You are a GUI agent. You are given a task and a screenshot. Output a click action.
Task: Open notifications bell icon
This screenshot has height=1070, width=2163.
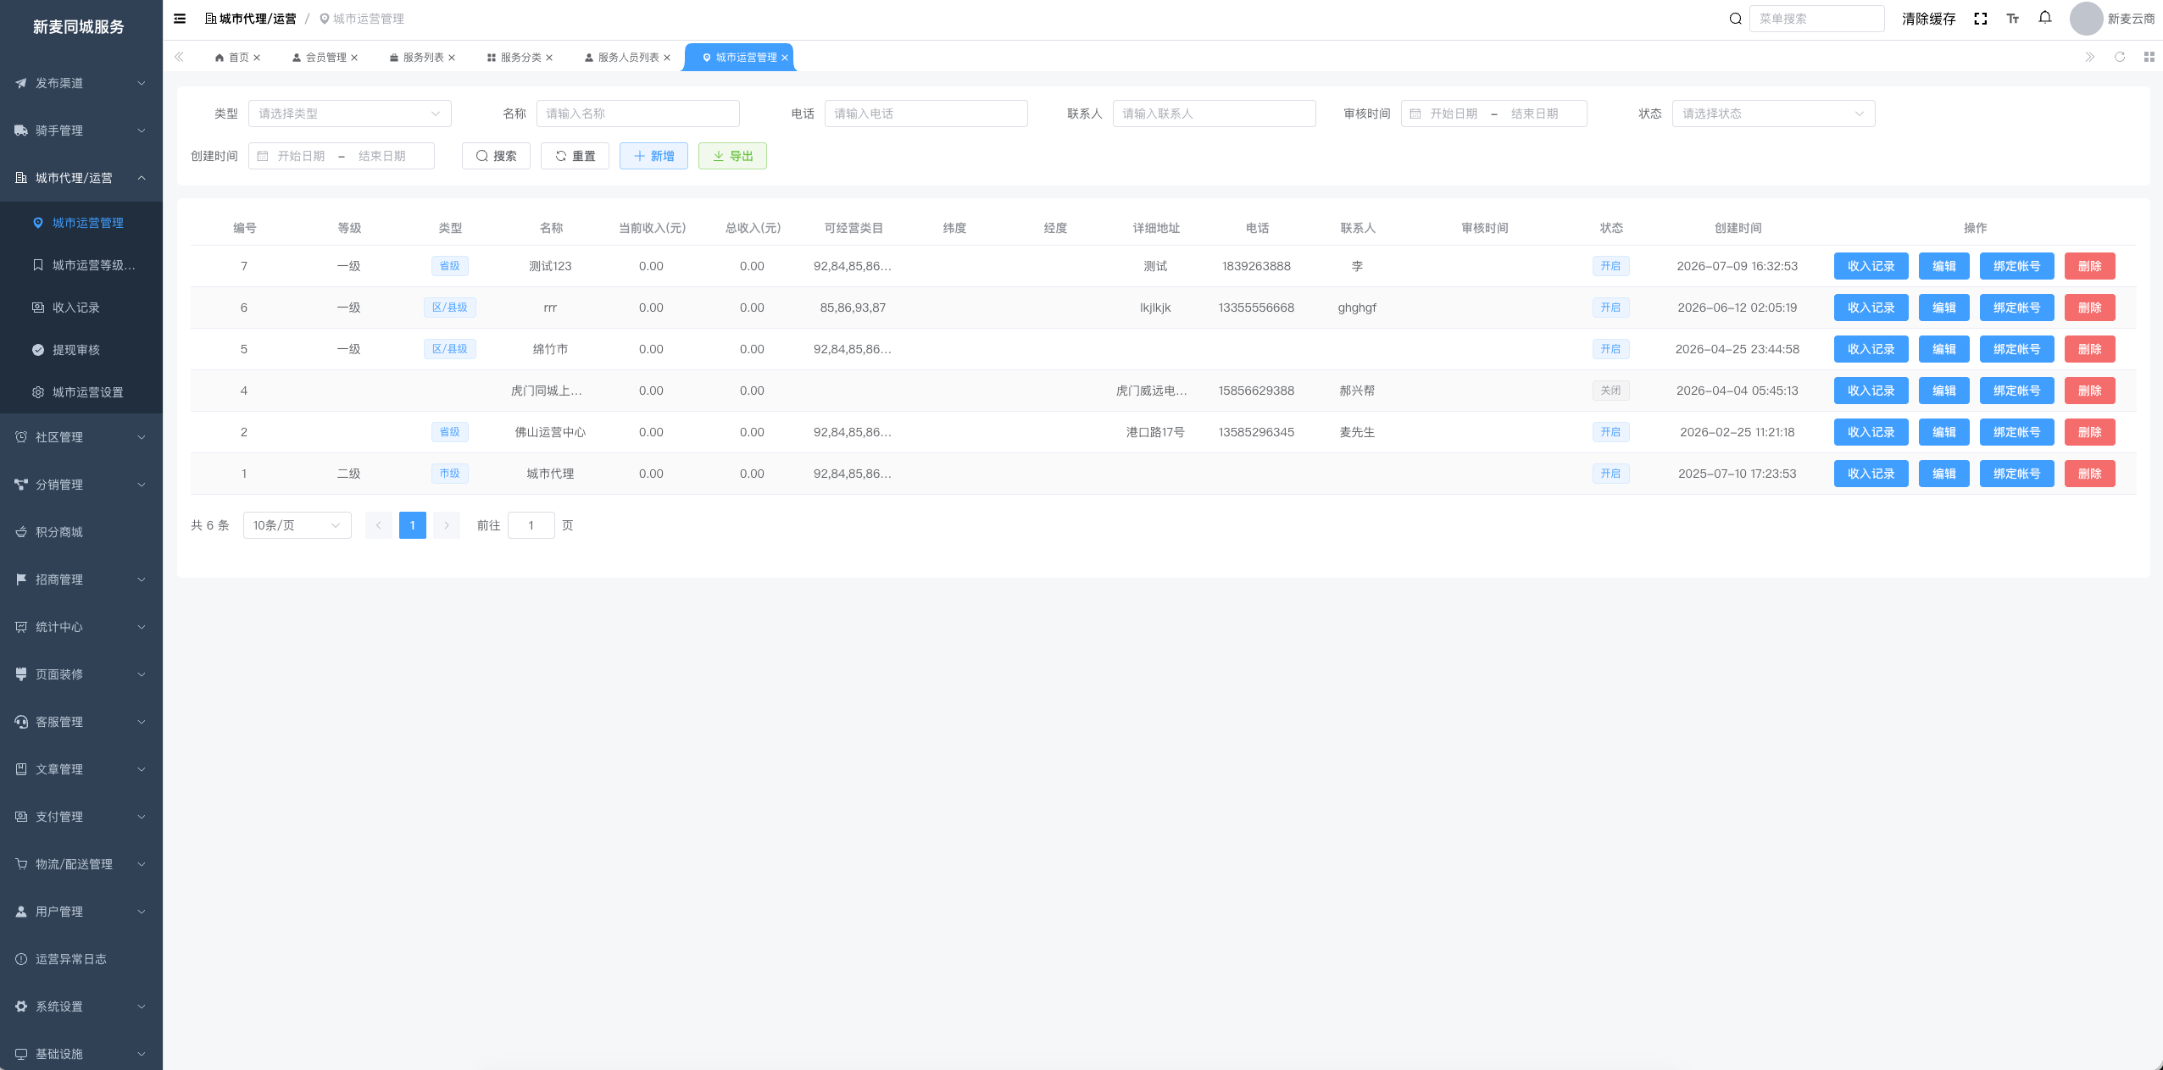[x=2045, y=18]
